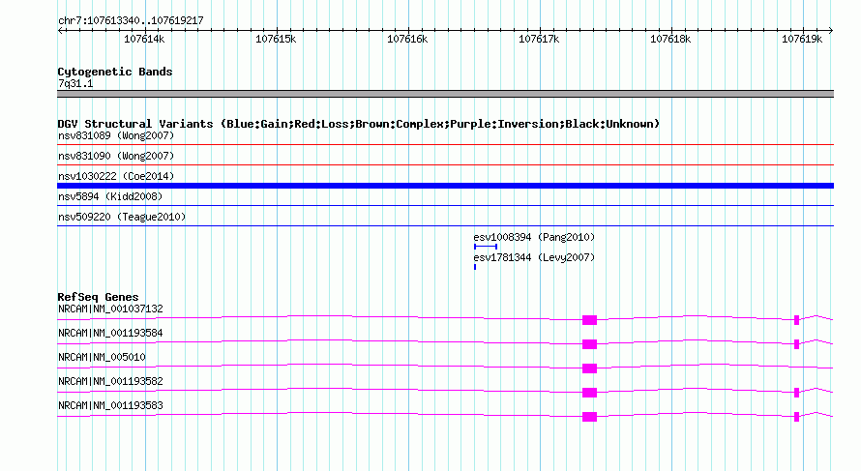Click small right exon of NM_001037132
Image resolution: width=861 pixels, height=471 pixels.
tap(797, 320)
